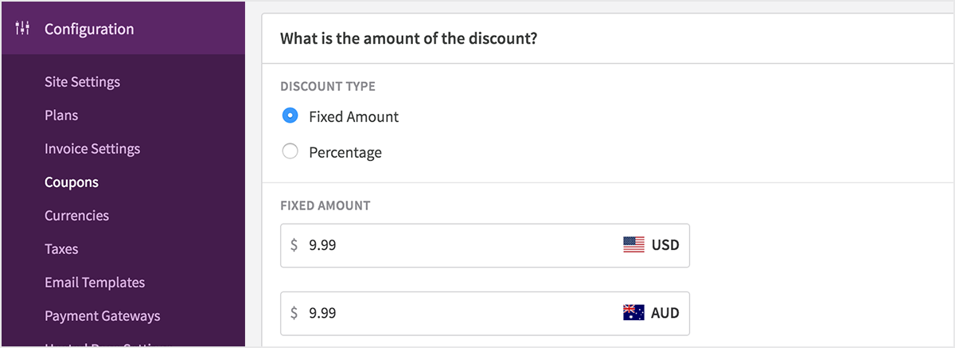Open the Taxes configuration page
This screenshot has width=955, height=348.
[61, 249]
